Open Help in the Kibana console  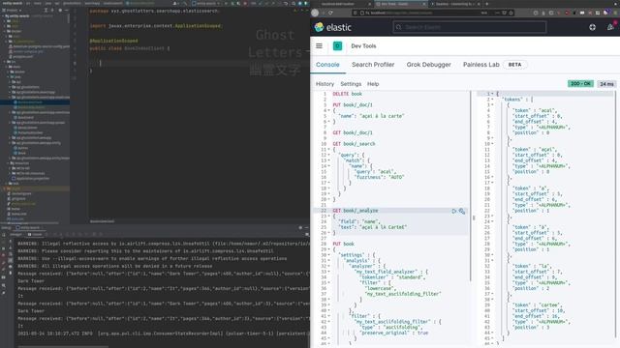coord(373,84)
